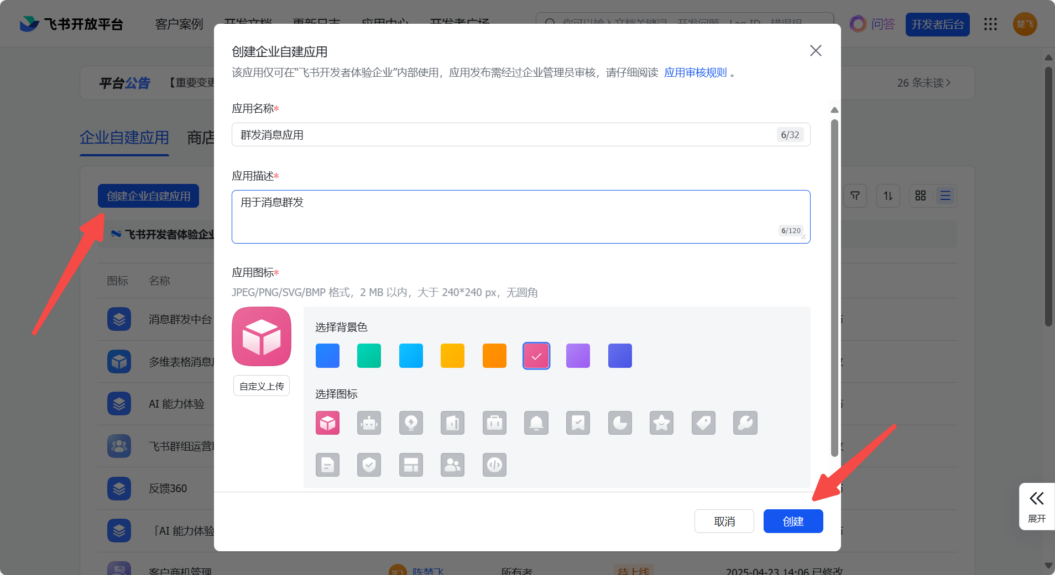Pick the light purple background color
This screenshot has width=1055, height=575.
click(x=578, y=356)
